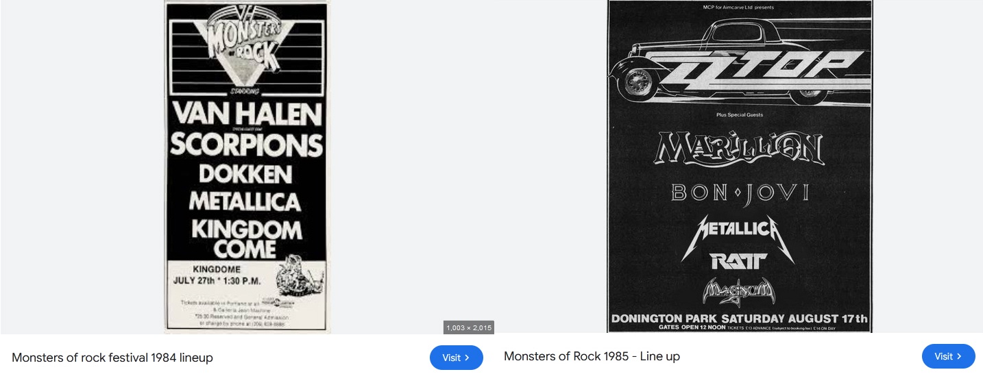Viewport: 983px width, 385px height.
Task: Open the ZZ Top Donington poster thumbnail
Action: click(x=740, y=166)
